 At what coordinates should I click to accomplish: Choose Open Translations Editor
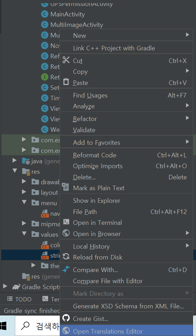click(126, 331)
